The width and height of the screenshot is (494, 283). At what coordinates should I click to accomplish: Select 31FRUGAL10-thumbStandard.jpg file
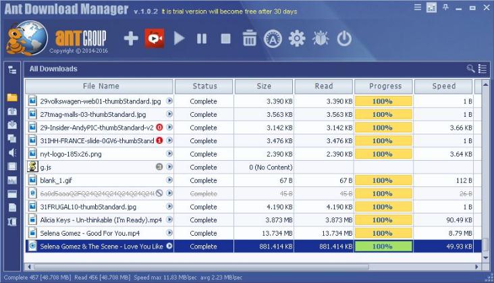[88, 207]
